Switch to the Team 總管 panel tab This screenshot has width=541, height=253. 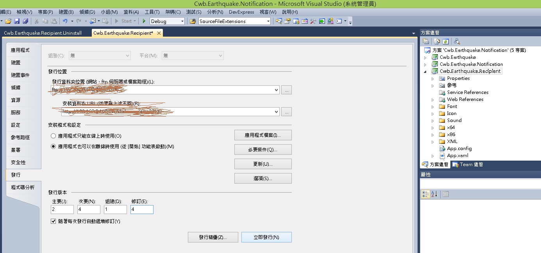(x=468, y=165)
